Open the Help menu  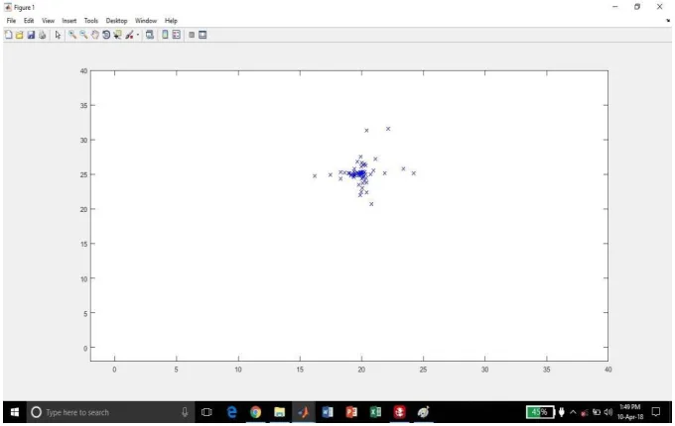pyautogui.click(x=171, y=21)
